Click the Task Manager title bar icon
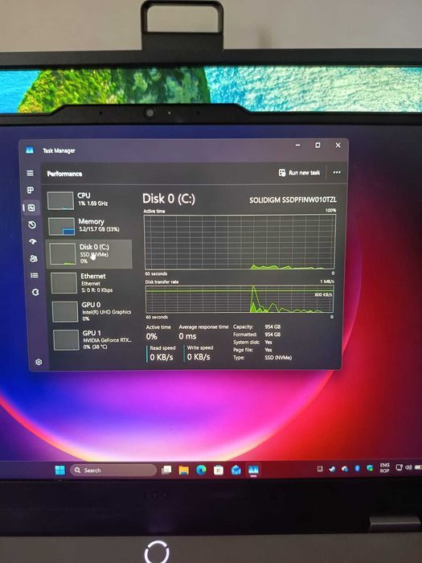This screenshot has width=422, height=563. 30,150
